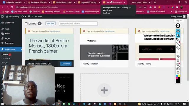Bookmark page with the star icon
This screenshot has height=106, width=189.
145,7
